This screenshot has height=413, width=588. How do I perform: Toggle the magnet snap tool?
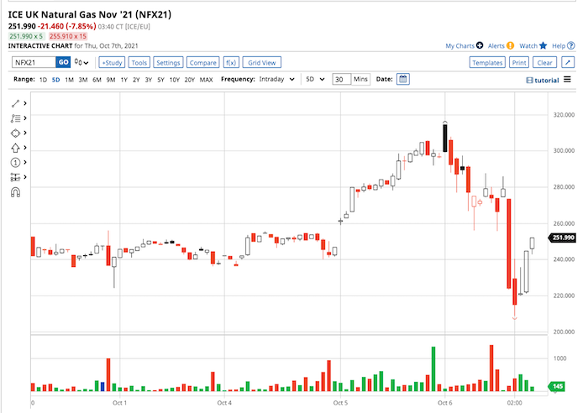point(15,191)
